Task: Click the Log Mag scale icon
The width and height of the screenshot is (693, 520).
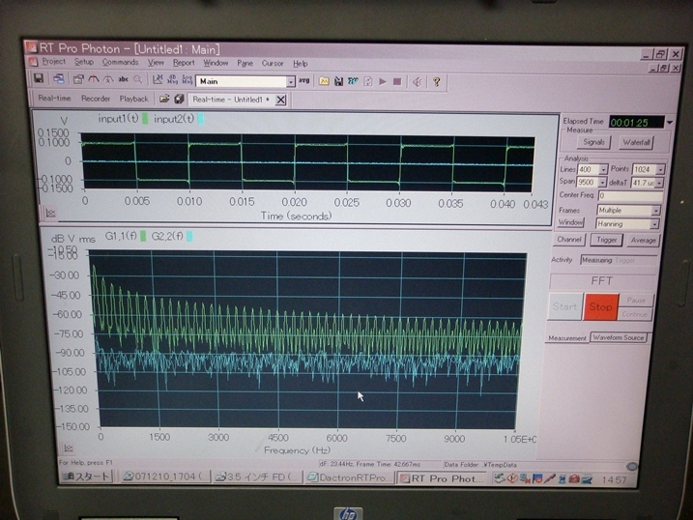Action: pyautogui.click(x=187, y=80)
